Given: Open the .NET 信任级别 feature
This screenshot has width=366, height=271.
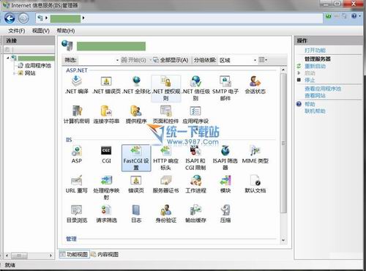Looking at the screenshot, I should 195,89.
